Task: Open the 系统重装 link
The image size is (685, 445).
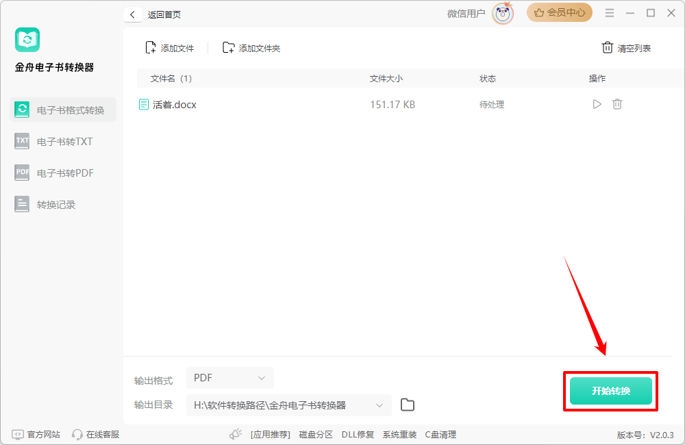Action: 400,435
